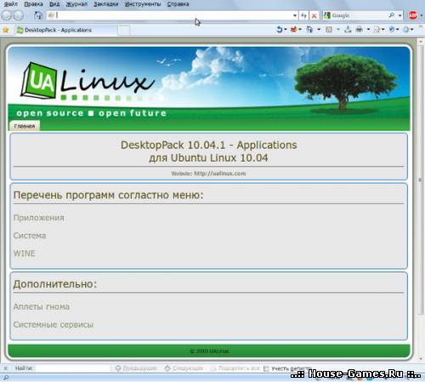Click the Найти search input field
The height and width of the screenshot is (382, 425).
pos(72,368)
